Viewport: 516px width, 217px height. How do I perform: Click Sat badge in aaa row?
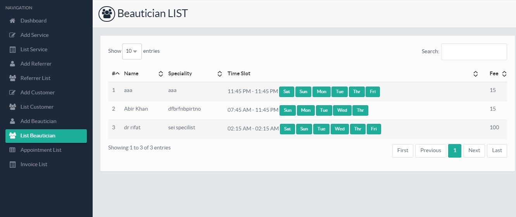(x=286, y=92)
